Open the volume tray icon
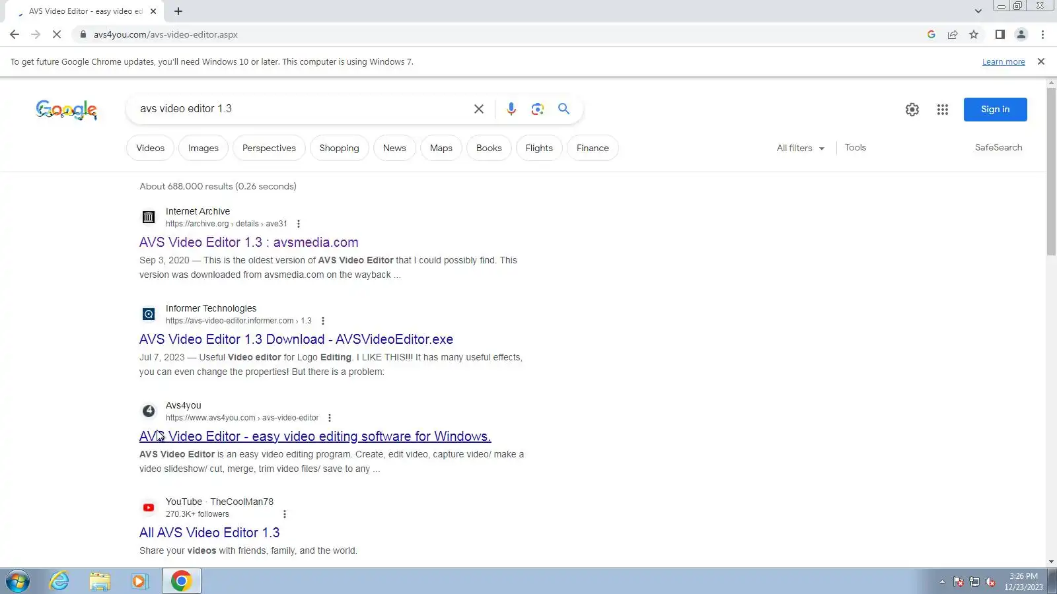Viewport: 1057px width, 594px height. pos(990,581)
